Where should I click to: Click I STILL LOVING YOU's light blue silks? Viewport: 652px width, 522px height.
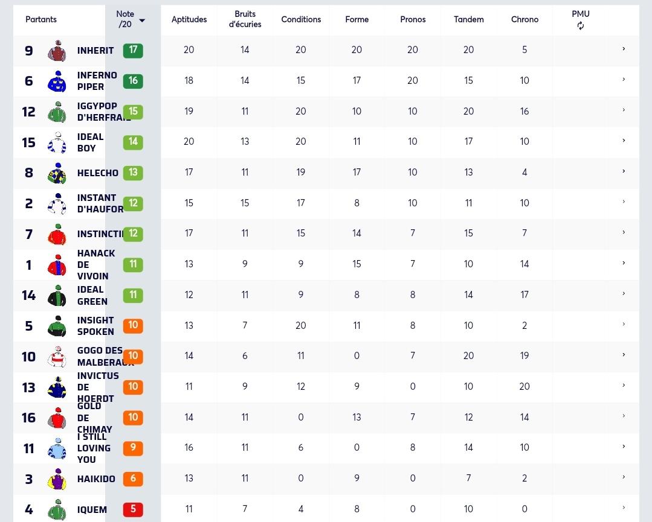(57, 448)
